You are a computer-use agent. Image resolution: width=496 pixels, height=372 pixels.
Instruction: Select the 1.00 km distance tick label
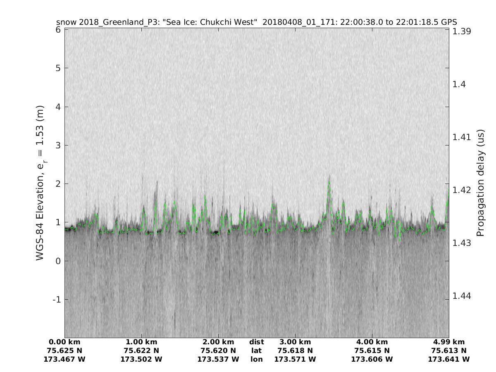point(141,342)
